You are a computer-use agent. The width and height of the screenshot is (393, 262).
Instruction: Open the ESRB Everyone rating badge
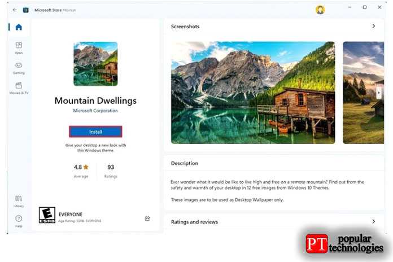pyautogui.click(x=47, y=215)
